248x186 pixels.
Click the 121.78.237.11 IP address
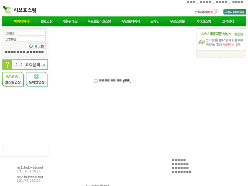(29, 181)
